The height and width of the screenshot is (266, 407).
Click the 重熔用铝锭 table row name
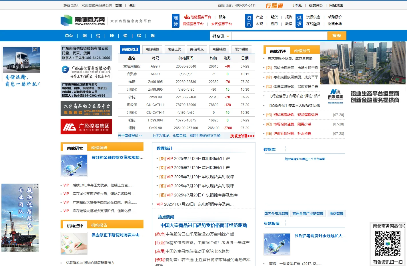(132, 66)
